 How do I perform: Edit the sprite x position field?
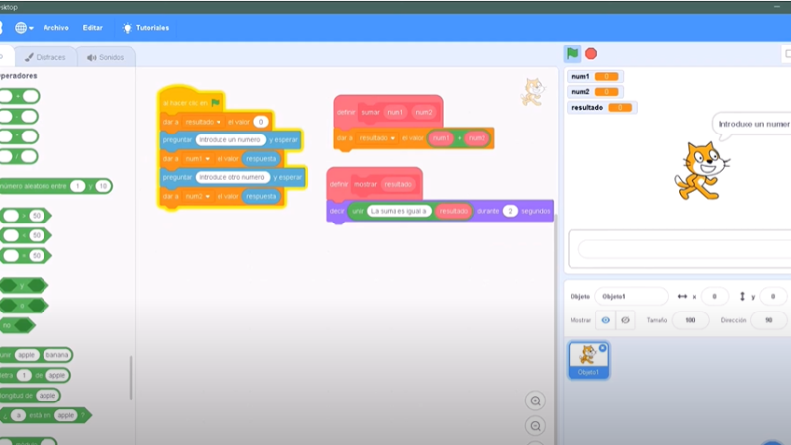[714, 296]
